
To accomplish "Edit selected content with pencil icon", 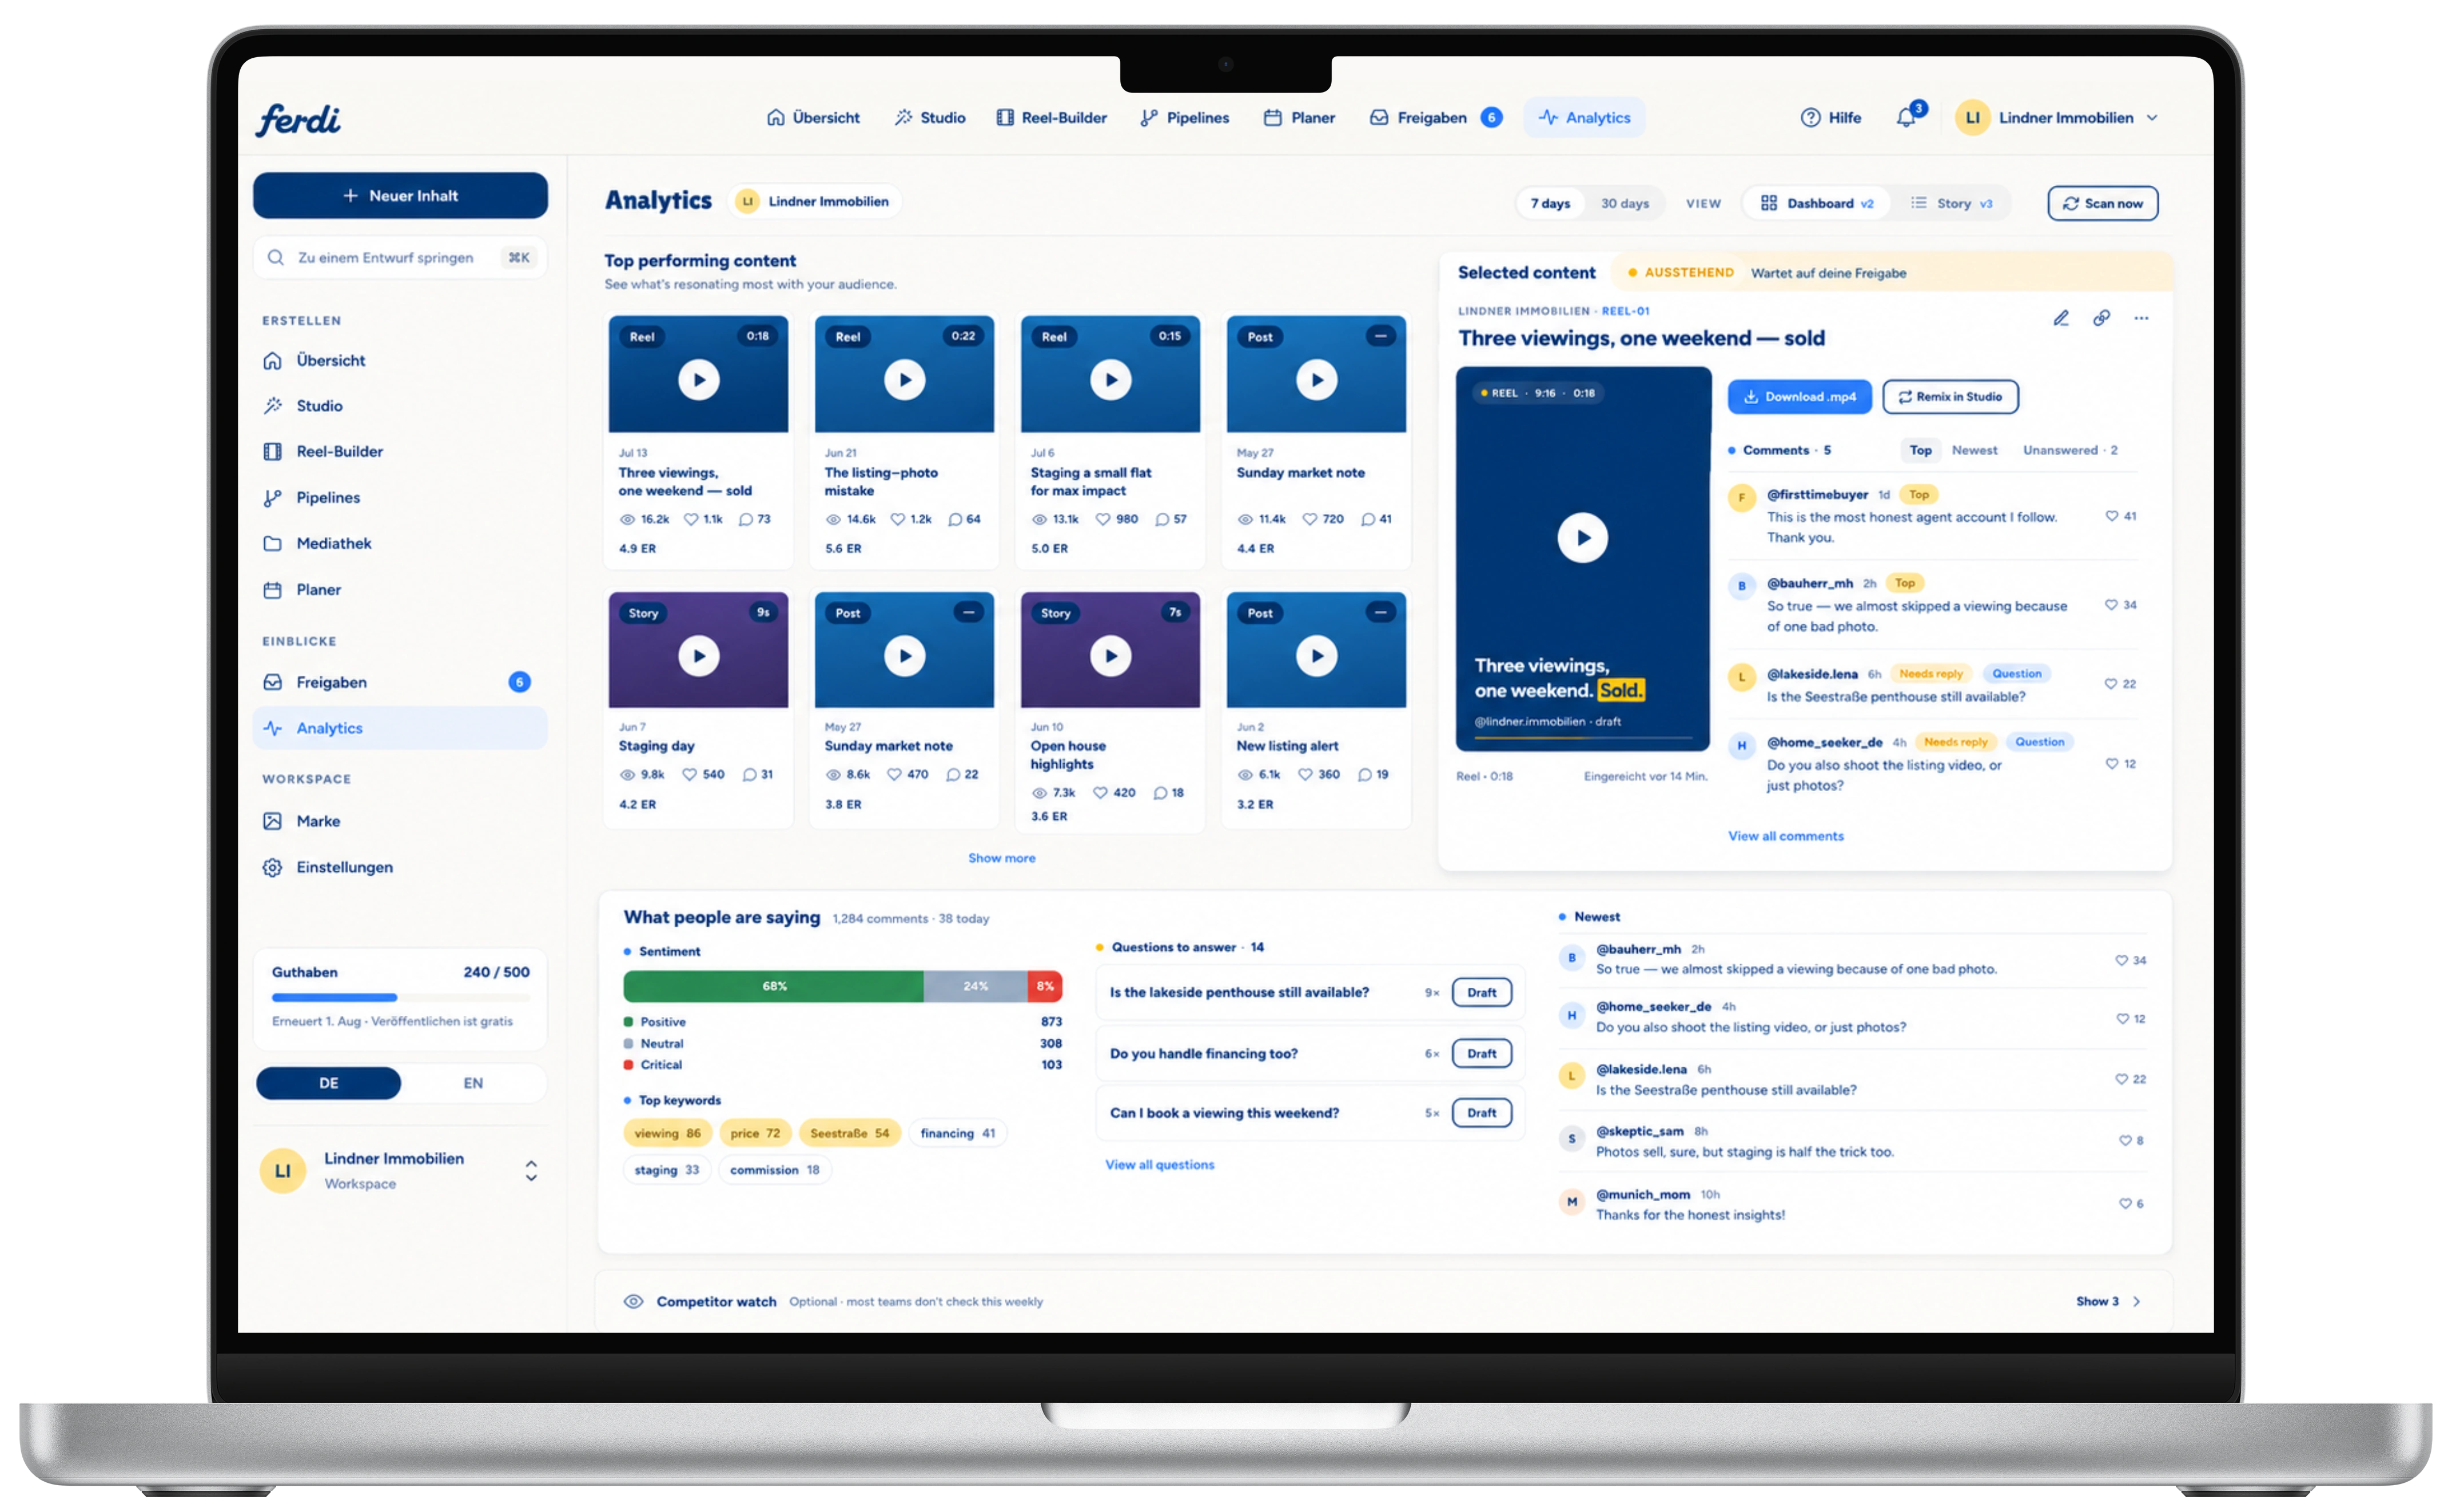I will (2061, 318).
